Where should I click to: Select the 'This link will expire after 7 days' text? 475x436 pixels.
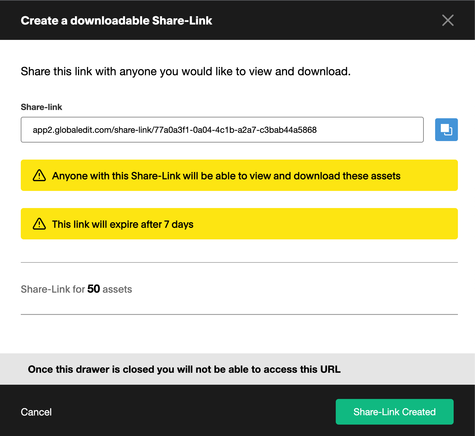123,224
